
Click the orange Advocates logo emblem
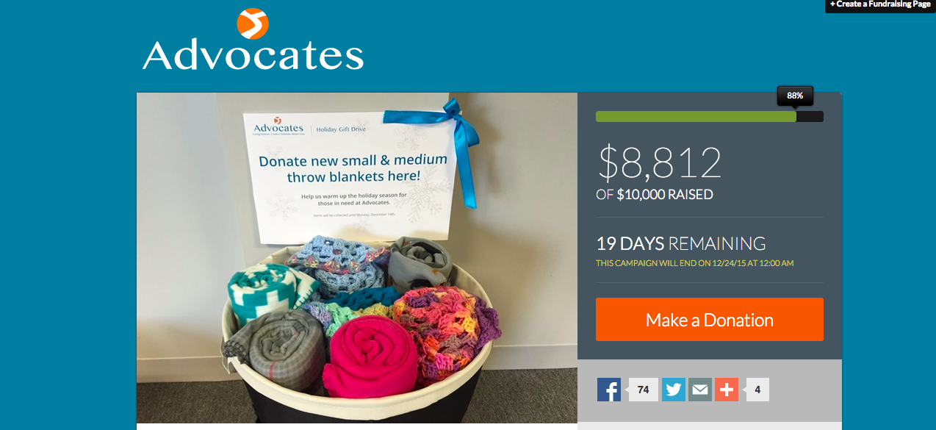click(252, 24)
